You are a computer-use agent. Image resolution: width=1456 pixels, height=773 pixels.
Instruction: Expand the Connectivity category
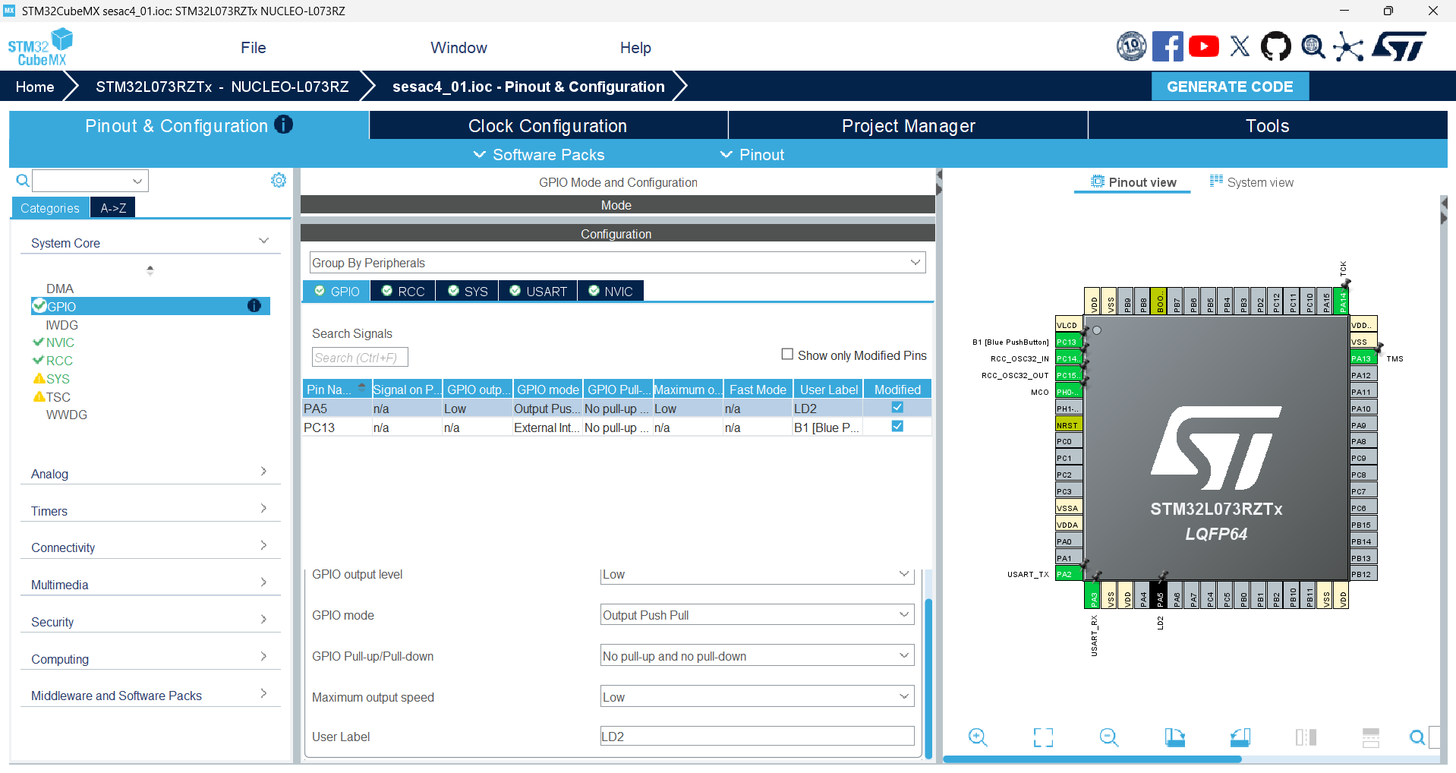click(x=150, y=547)
